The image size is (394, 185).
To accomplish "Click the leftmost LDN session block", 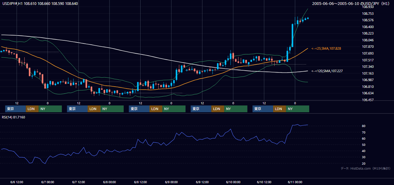I will pyautogui.click(x=32, y=109).
